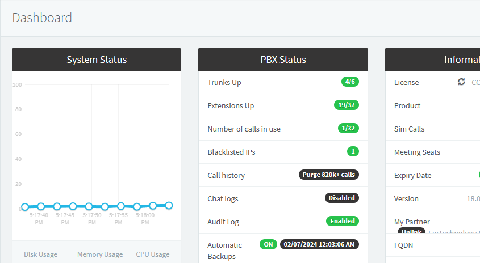Click Purge 820k+ calls button
480x263 pixels.
pos(328,175)
